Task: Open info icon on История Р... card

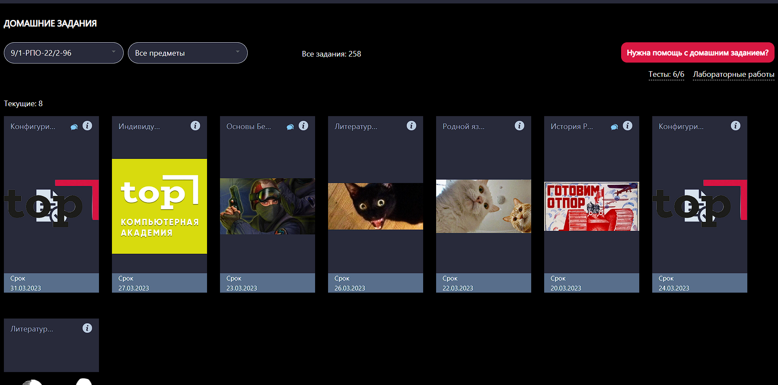Action: [628, 126]
